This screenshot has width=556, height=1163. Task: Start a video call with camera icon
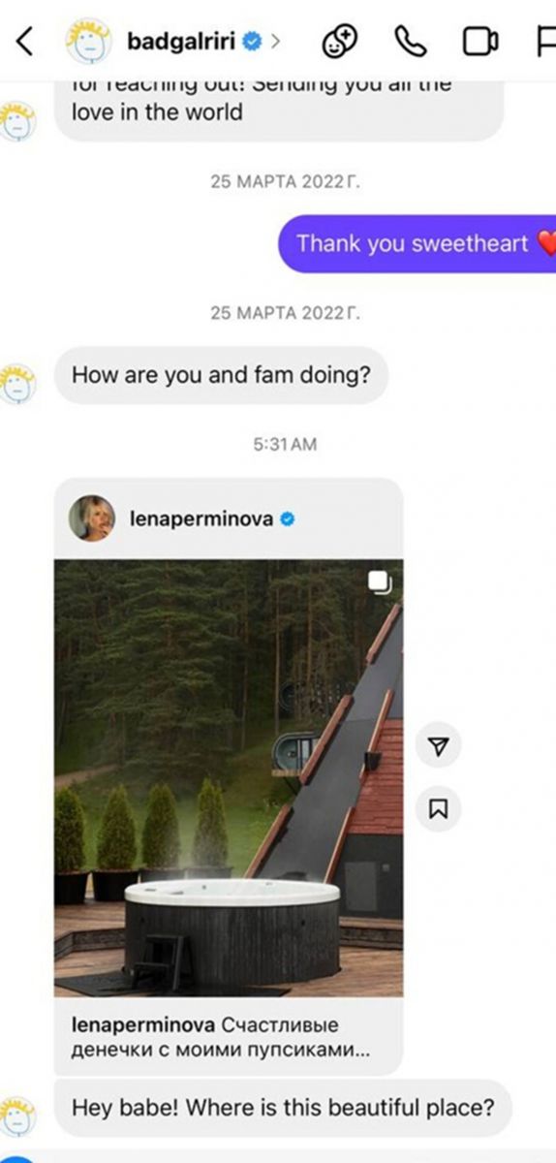click(x=480, y=42)
